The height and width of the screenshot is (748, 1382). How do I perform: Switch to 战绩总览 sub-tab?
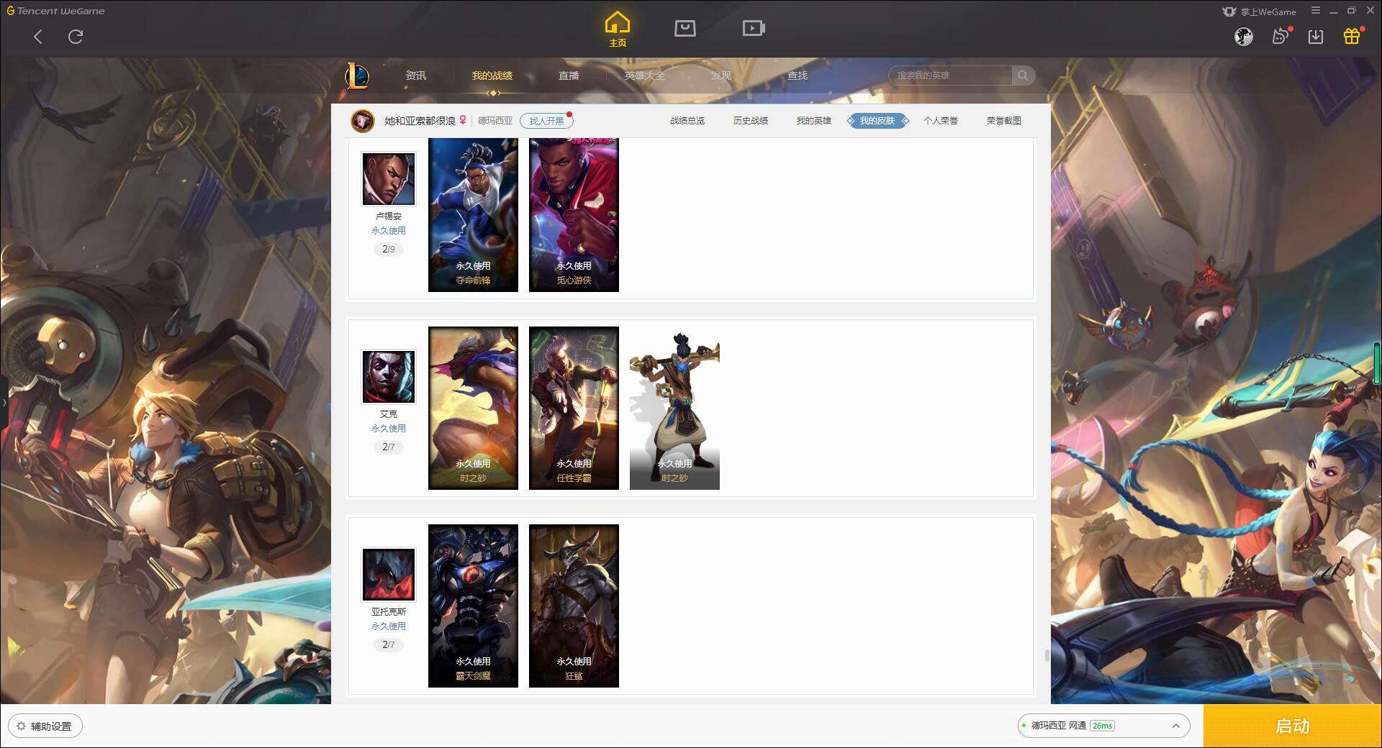click(687, 121)
